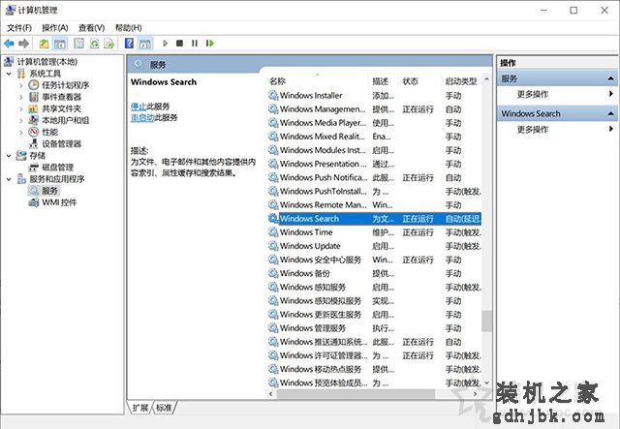
Task: Click the Windows Remote Man... service gear icon
Action: pos(273,204)
